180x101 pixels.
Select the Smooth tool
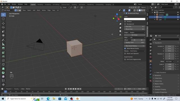point(3,77)
